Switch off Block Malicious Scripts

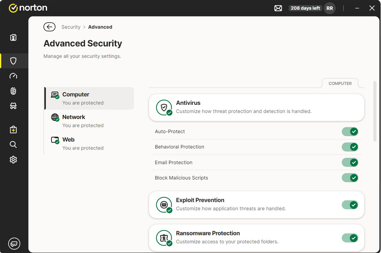[350, 178]
